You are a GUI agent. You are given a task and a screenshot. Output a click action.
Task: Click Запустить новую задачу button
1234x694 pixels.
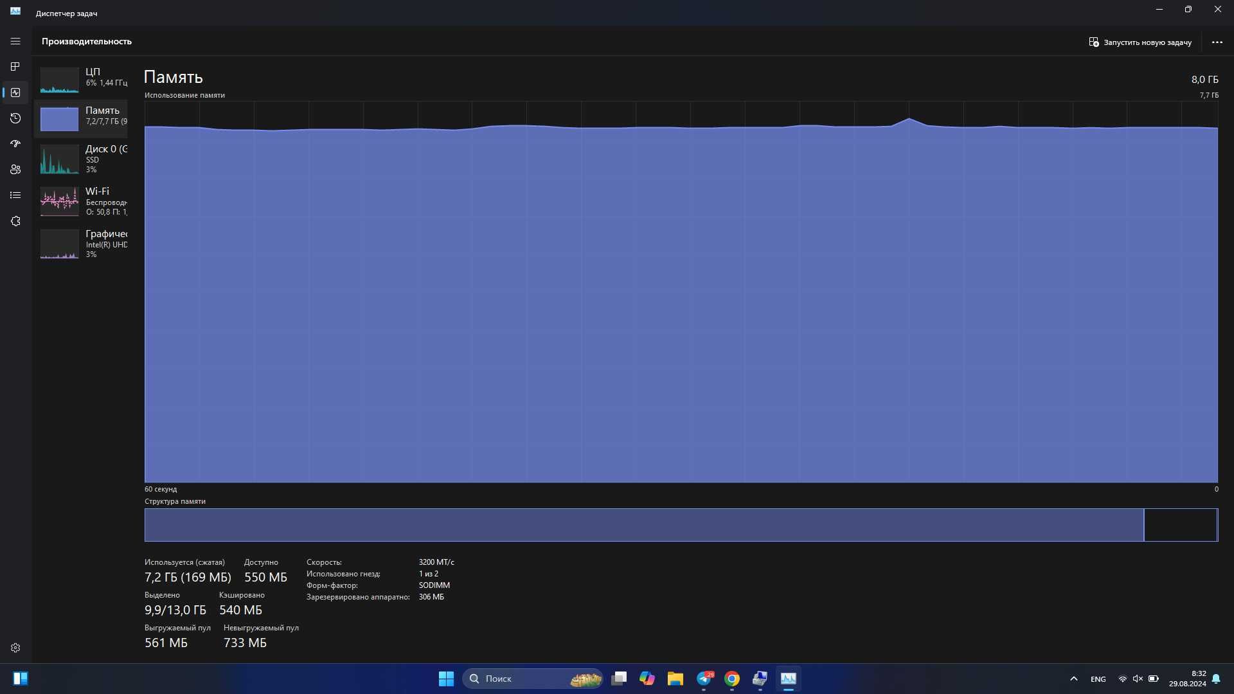coord(1140,42)
